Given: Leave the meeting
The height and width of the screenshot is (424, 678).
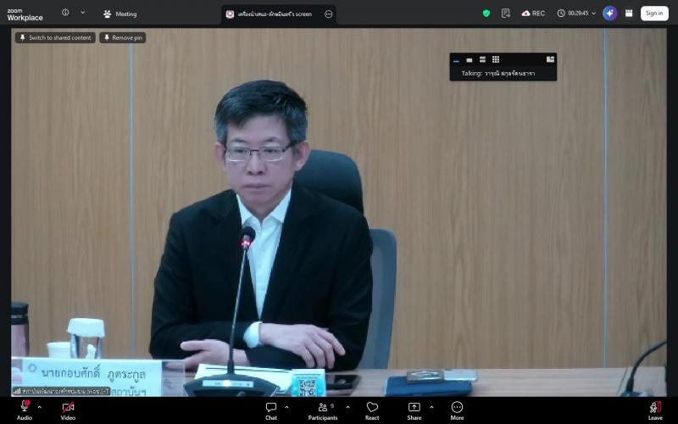Looking at the screenshot, I should click(x=655, y=410).
